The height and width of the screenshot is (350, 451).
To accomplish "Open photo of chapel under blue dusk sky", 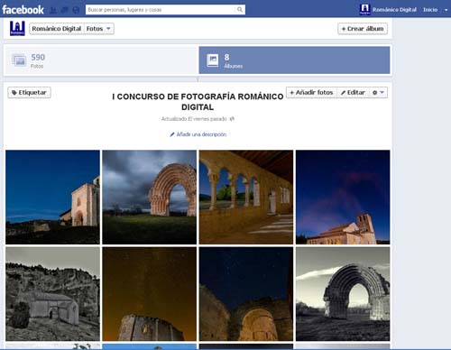I will (x=52, y=197).
